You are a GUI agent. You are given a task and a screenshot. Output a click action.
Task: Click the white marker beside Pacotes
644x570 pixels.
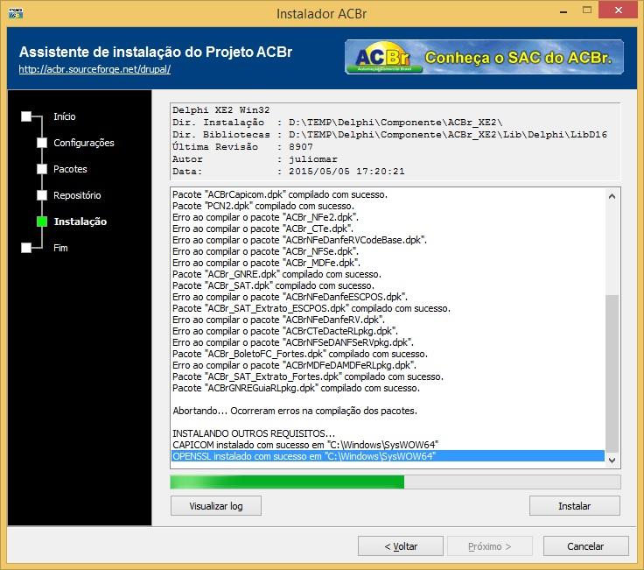[42, 169]
